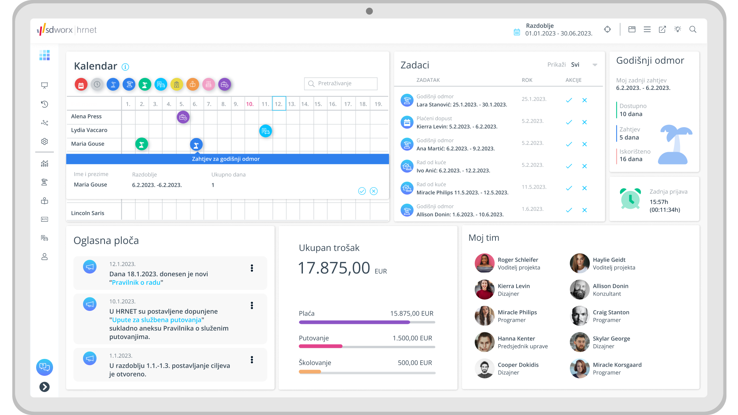The image size is (738, 415).
Task: Select team member Hanna Kenter
Action: click(x=512, y=342)
